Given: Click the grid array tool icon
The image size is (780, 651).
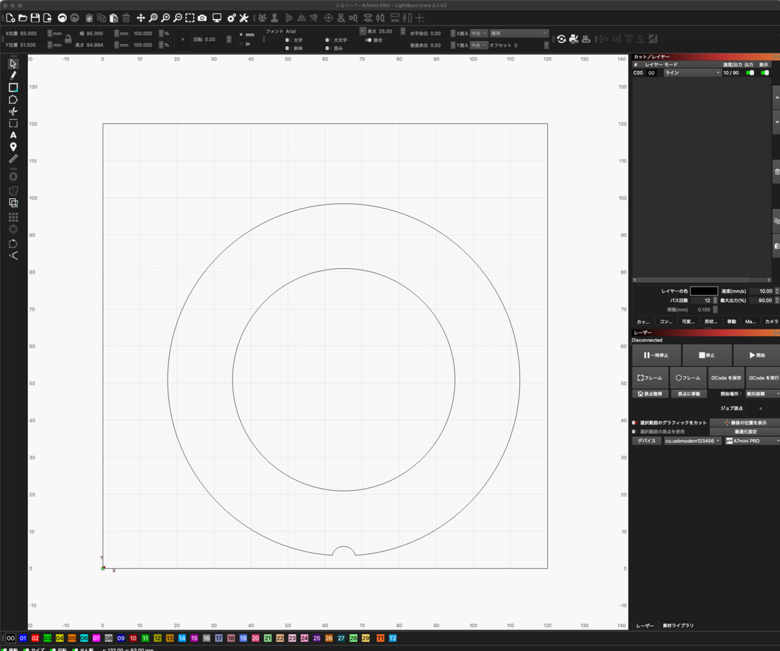Looking at the screenshot, I should [x=13, y=217].
